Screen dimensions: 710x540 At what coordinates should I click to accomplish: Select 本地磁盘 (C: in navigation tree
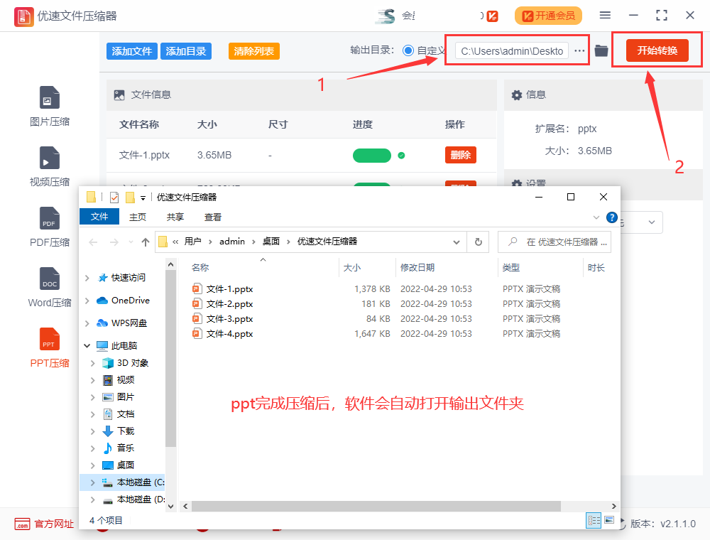(x=133, y=482)
